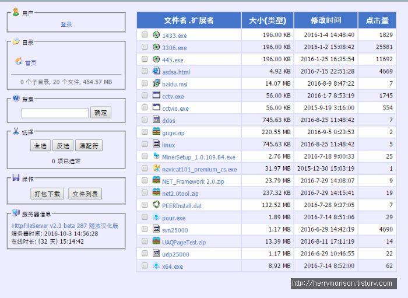Go to the 首页 home link
Image resolution: width=408 pixels, height=298 pixels.
coord(31,63)
